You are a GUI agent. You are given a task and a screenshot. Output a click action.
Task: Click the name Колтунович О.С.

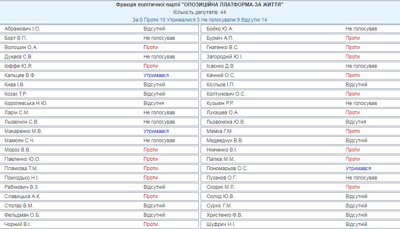(x=226, y=94)
